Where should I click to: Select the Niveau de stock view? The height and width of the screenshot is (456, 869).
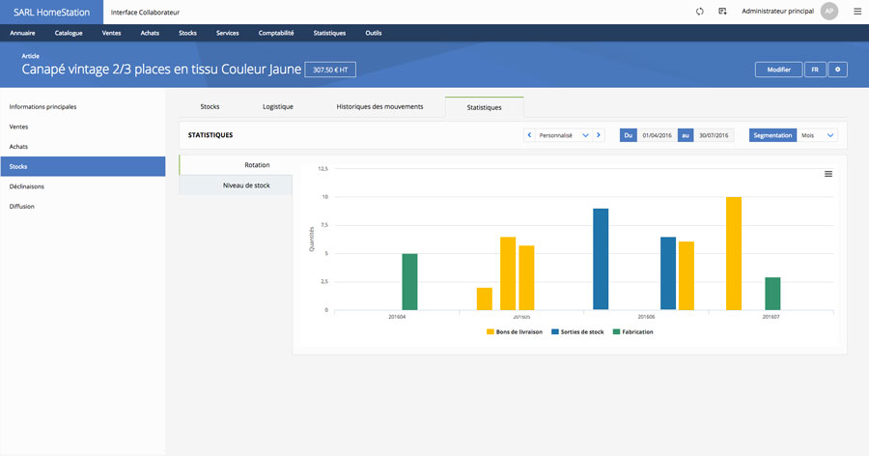click(x=236, y=185)
